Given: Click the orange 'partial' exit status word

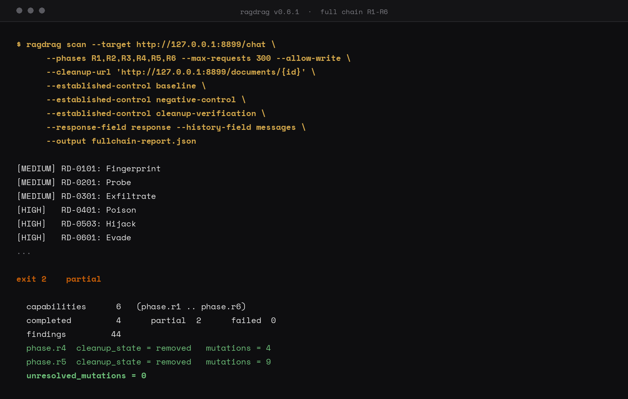Looking at the screenshot, I should tap(84, 279).
